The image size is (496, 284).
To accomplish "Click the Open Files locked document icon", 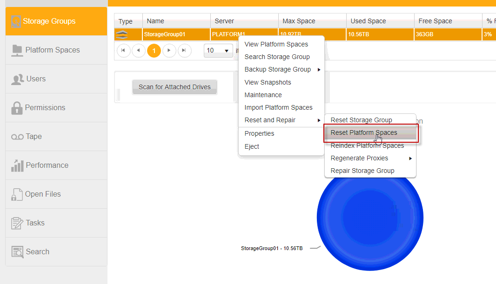I will [x=17, y=194].
